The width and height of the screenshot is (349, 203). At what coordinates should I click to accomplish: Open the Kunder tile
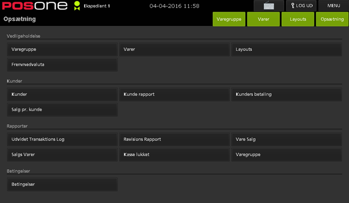(62, 94)
